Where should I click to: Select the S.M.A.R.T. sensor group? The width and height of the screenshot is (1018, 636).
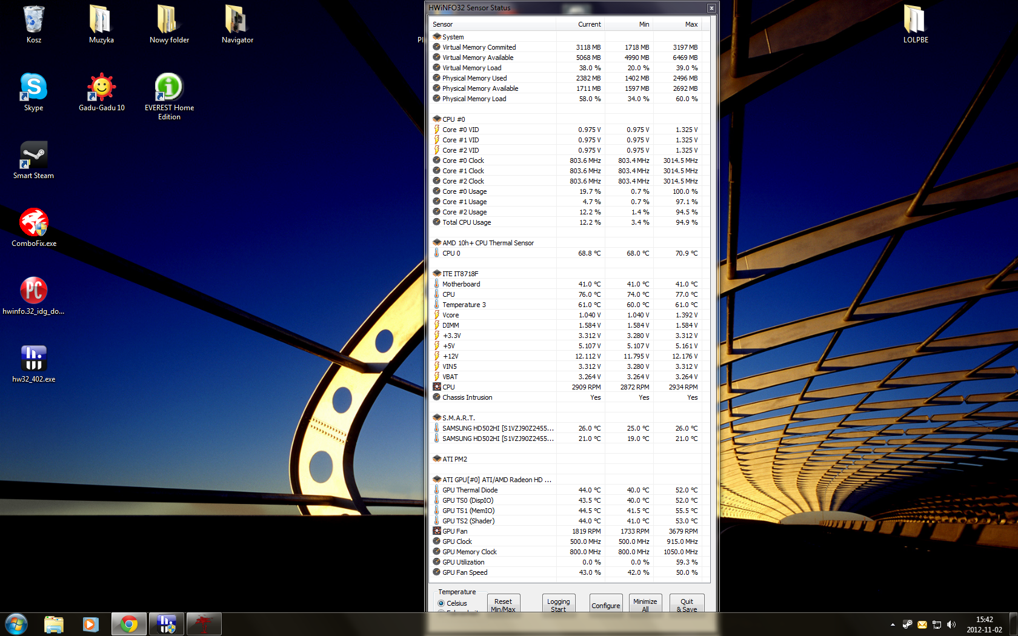(566, 418)
